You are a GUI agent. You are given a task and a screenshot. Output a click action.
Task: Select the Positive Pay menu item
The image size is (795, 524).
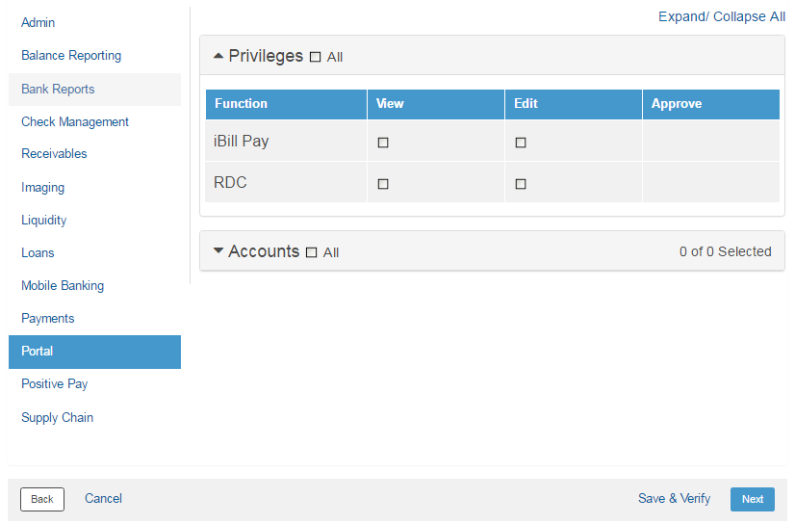tap(55, 384)
